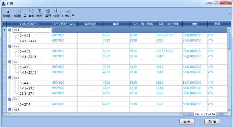Collapse the KZ5 tree node
Screen dimensions: 233x128
[10, 99]
